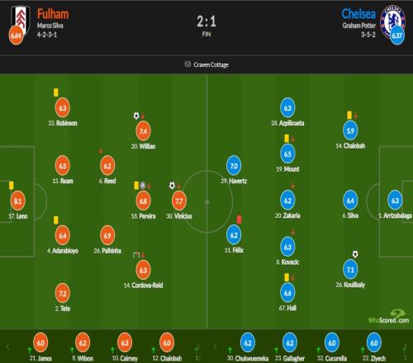
Task: Click the Fulham club crest
Action: [x=21, y=21]
